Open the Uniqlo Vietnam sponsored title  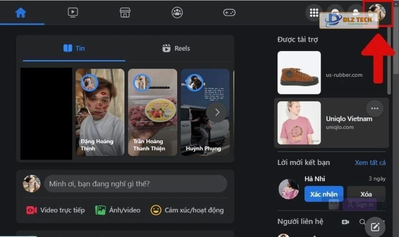click(349, 119)
